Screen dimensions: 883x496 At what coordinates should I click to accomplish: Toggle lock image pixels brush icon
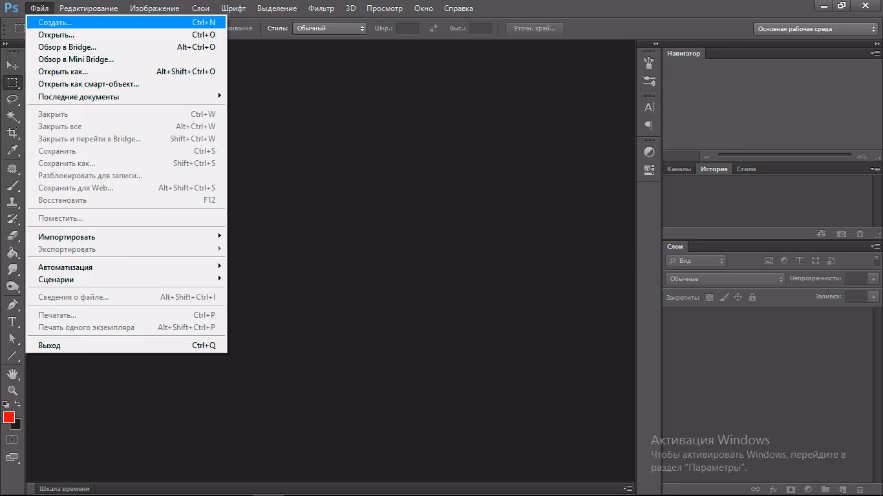tap(723, 297)
